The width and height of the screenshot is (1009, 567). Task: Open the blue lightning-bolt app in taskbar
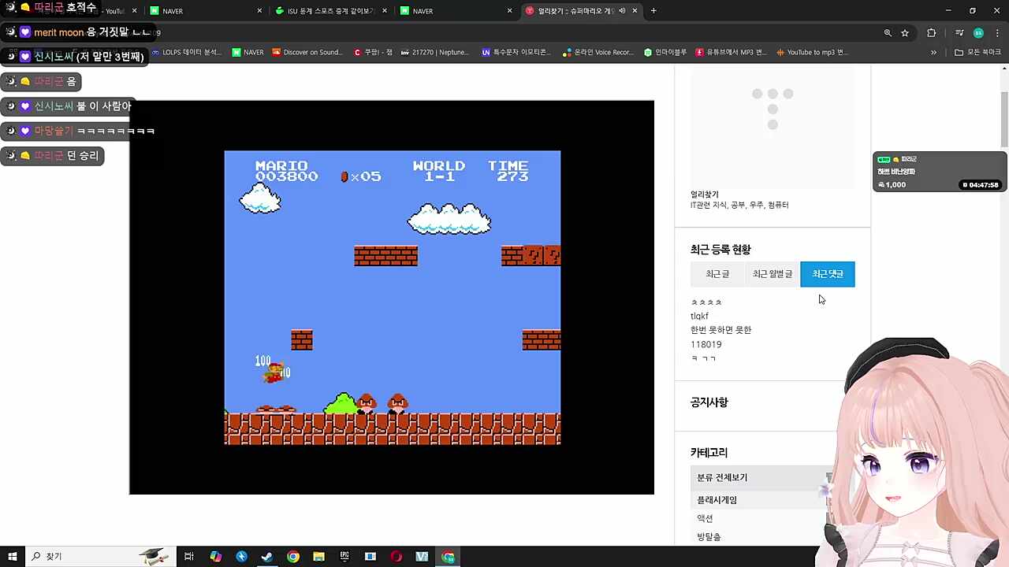pos(241,556)
